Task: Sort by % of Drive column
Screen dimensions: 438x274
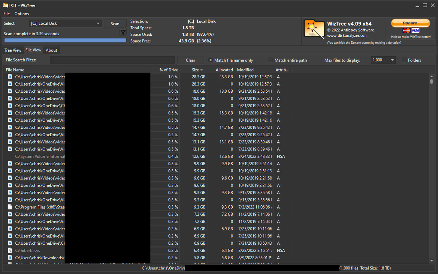Action: coord(165,70)
